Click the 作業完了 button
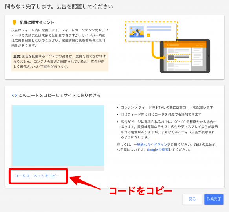This screenshot has height=212, width=229. (x=214, y=199)
